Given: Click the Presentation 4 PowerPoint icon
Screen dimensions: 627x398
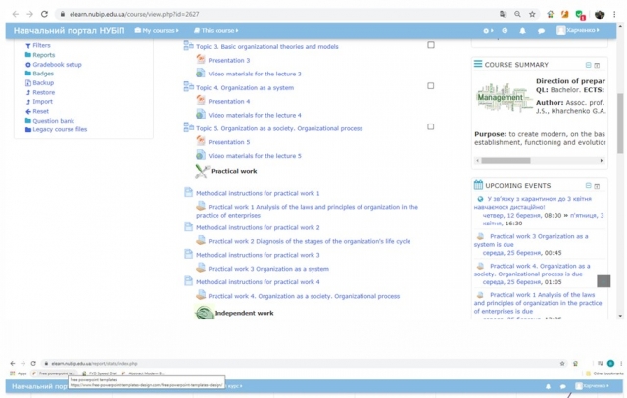Looking at the screenshot, I should click(x=201, y=100).
